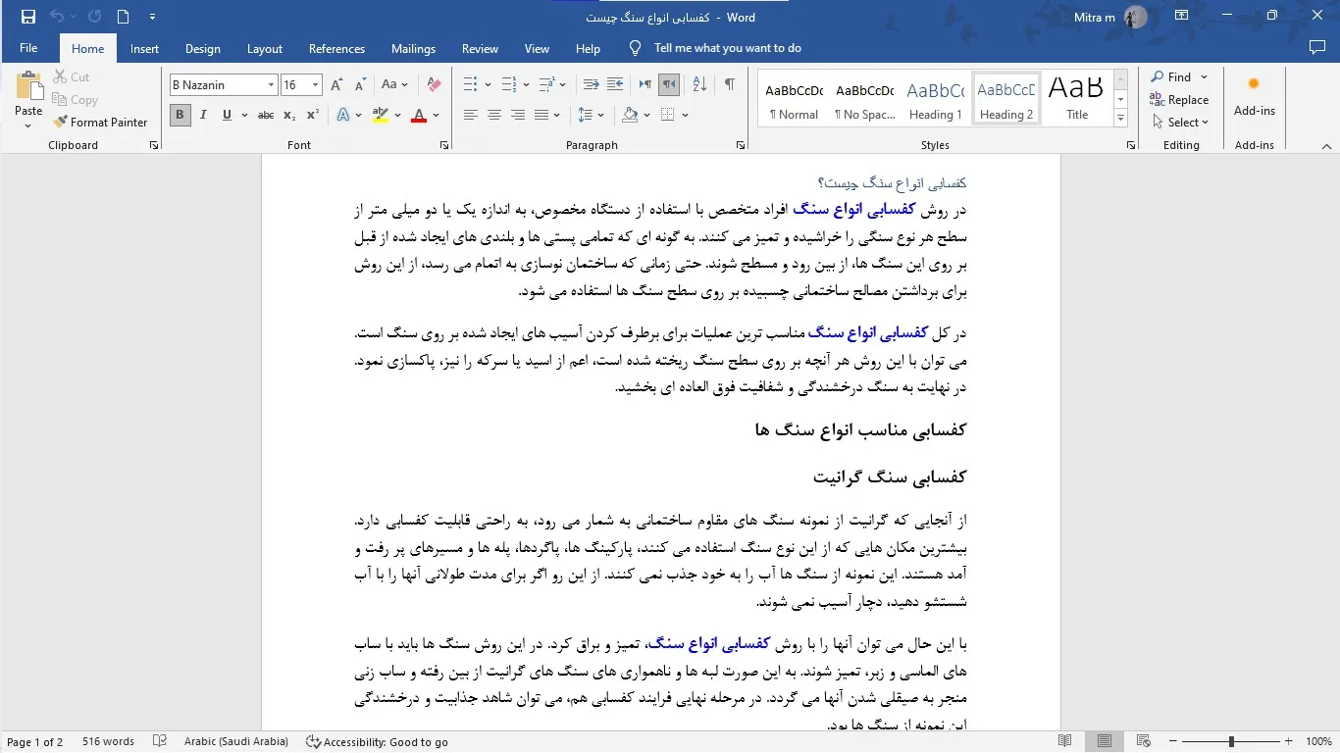Toggle Italic formatting
This screenshot has width=1340, height=753.
203,116
